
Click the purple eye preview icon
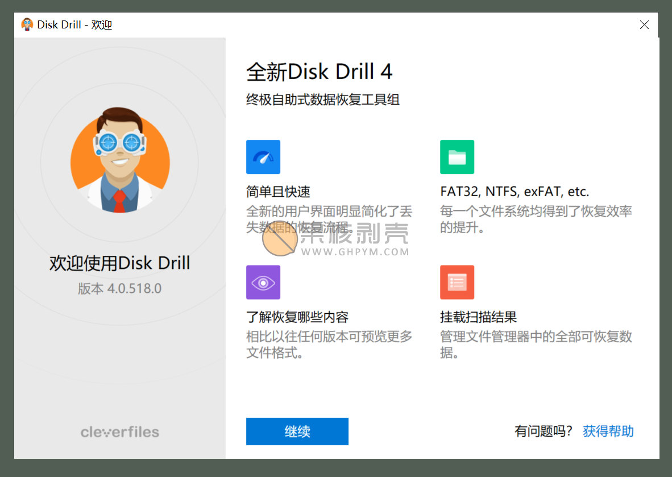click(263, 282)
